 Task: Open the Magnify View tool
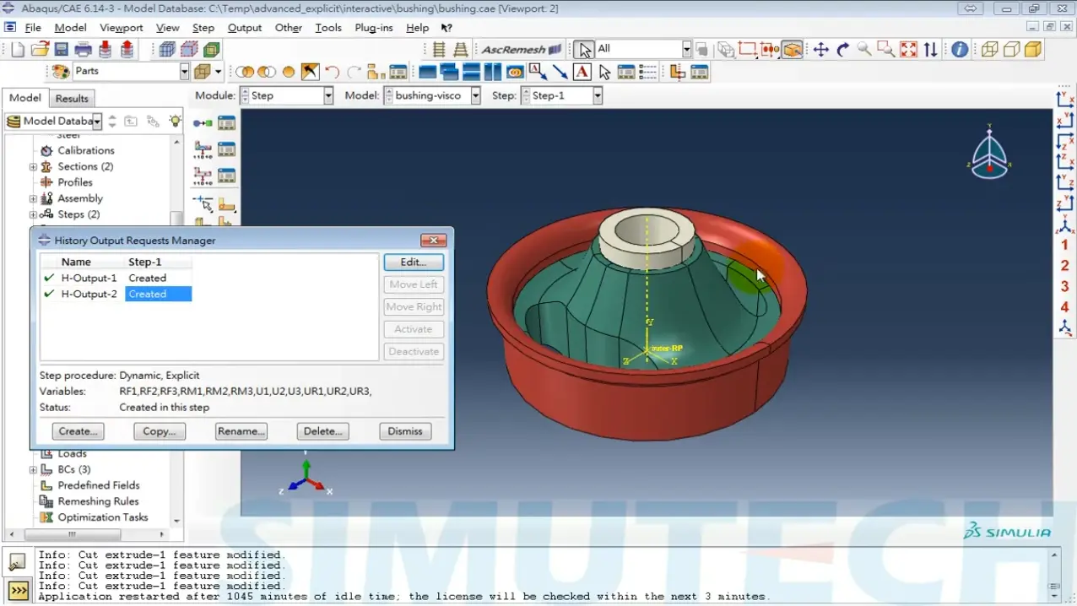863,49
